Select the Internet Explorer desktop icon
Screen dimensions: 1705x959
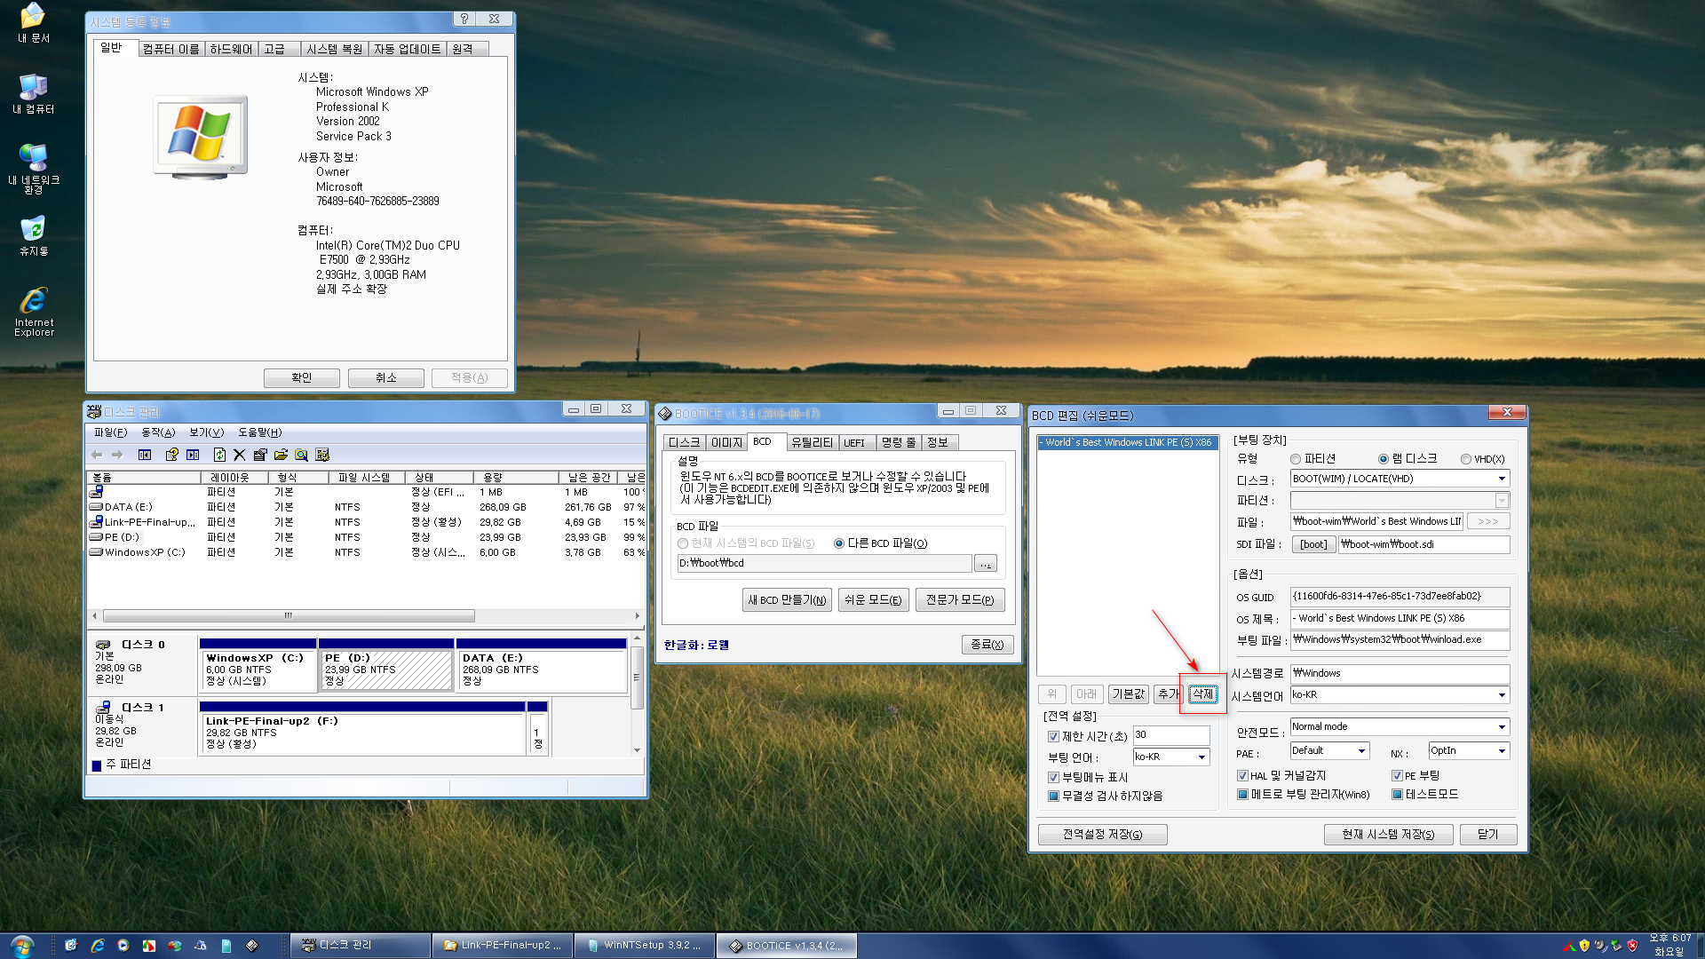tap(34, 312)
